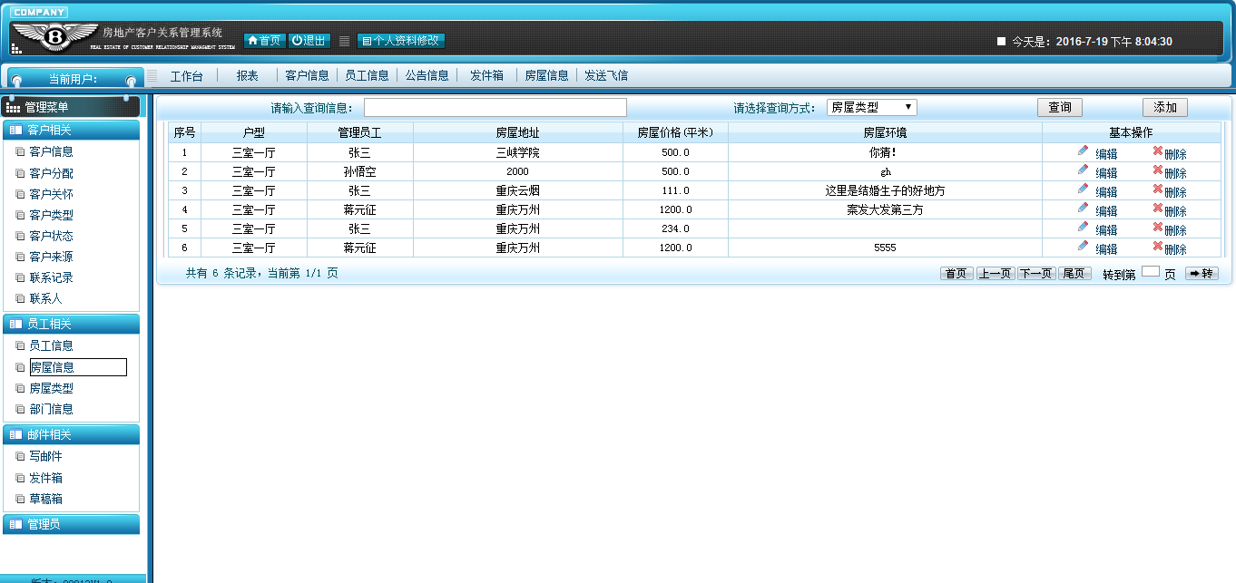Screen dimensions: 1236x583
Task: Click the 首页 home button in header
Action: pos(264,41)
